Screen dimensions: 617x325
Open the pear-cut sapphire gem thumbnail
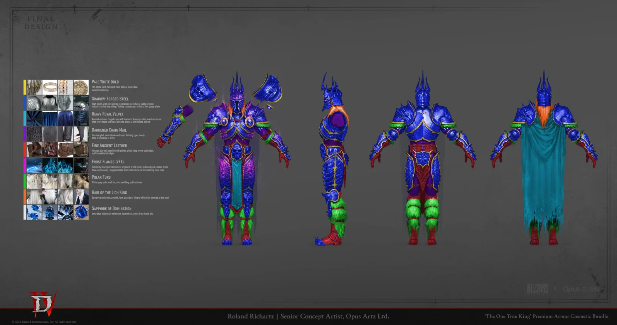click(x=50, y=213)
